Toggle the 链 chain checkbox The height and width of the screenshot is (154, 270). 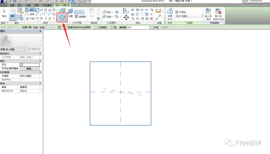[112, 27]
